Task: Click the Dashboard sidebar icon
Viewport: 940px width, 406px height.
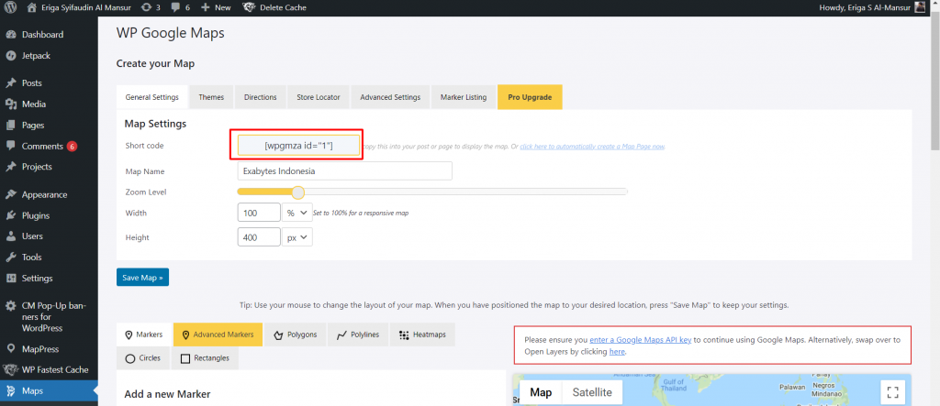Action: pos(11,35)
